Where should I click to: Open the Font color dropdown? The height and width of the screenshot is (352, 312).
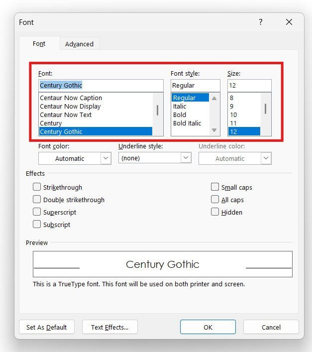click(x=75, y=158)
